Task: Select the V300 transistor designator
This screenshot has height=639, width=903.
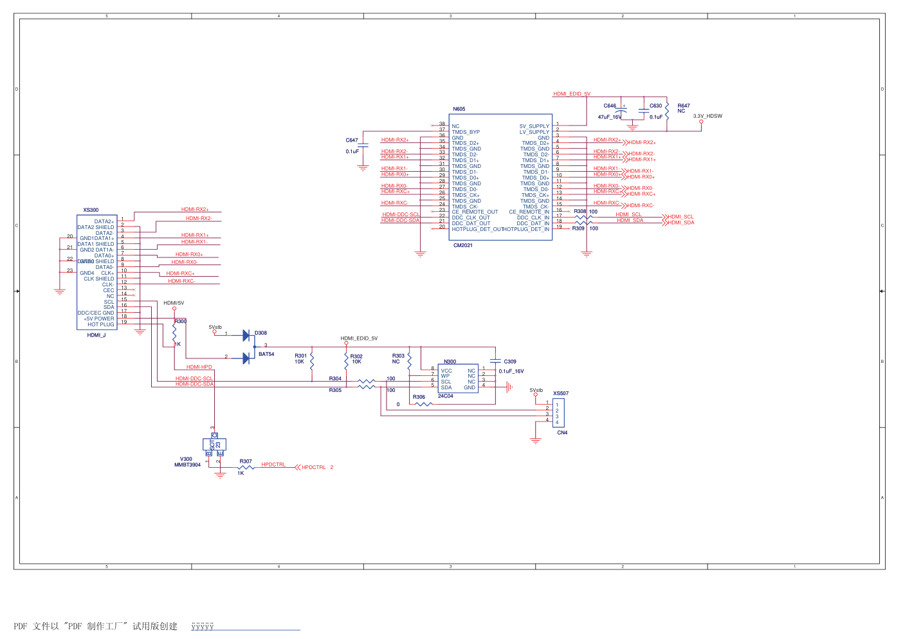Action: pos(186,459)
